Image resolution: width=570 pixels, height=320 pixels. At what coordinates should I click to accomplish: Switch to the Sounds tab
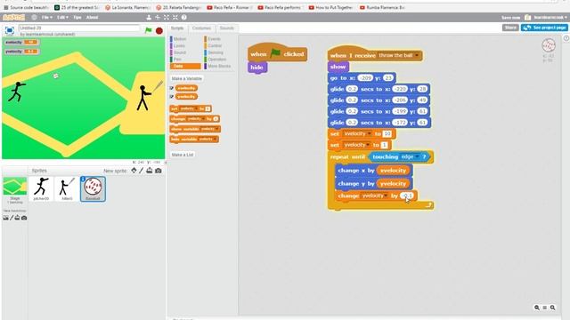(x=227, y=28)
